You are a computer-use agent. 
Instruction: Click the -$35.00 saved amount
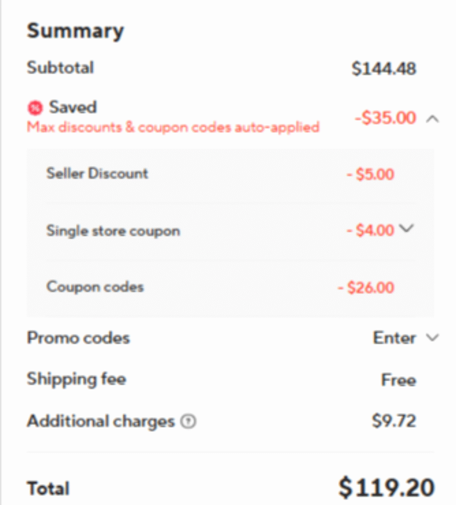pos(385,118)
